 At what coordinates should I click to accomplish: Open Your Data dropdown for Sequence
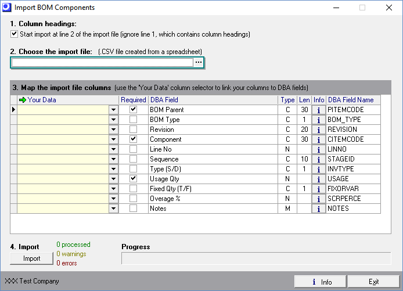pos(113,159)
